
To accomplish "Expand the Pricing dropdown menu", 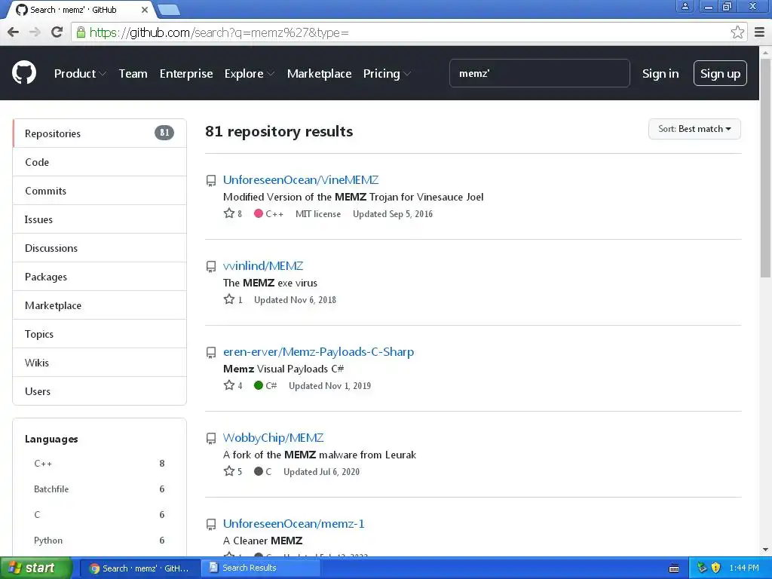I will [387, 73].
